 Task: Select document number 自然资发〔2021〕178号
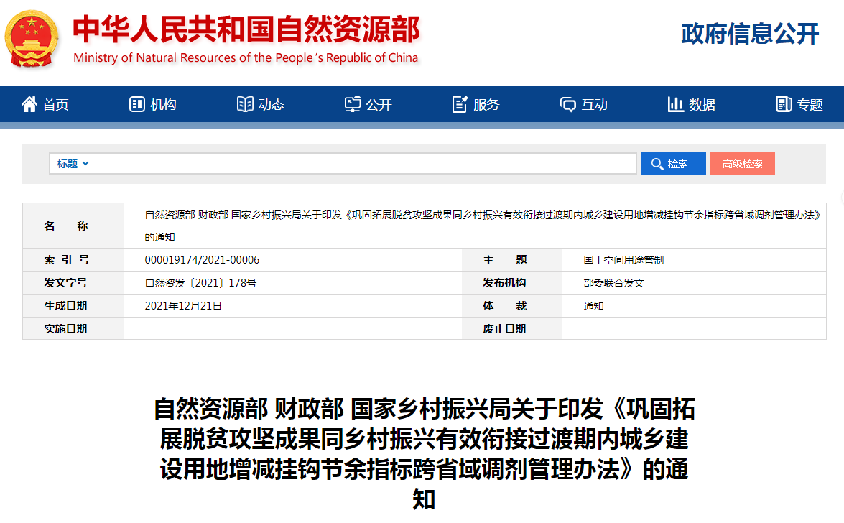200,283
